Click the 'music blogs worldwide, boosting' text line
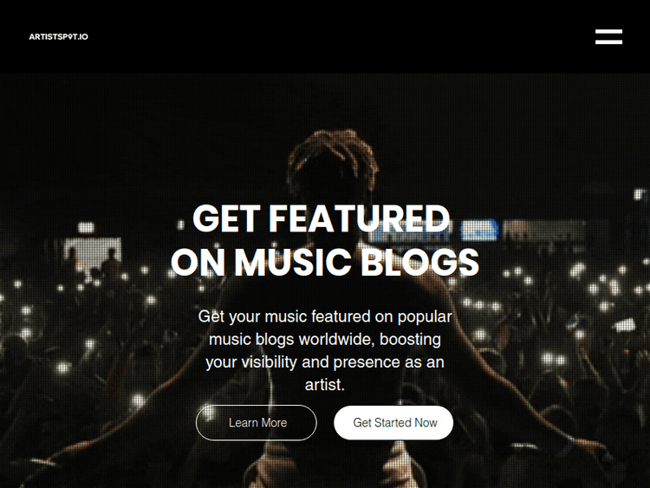The width and height of the screenshot is (650, 488). click(325, 339)
